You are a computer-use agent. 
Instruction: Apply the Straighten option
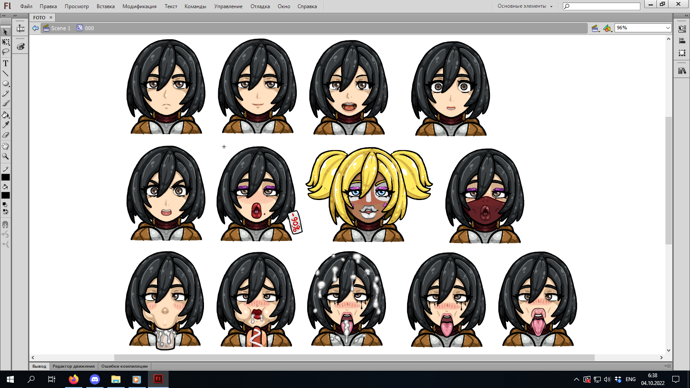pyautogui.click(x=6, y=244)
